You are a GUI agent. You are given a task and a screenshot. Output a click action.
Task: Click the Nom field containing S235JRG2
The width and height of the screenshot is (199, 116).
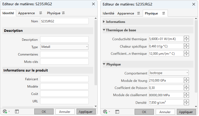pos(64,21)
